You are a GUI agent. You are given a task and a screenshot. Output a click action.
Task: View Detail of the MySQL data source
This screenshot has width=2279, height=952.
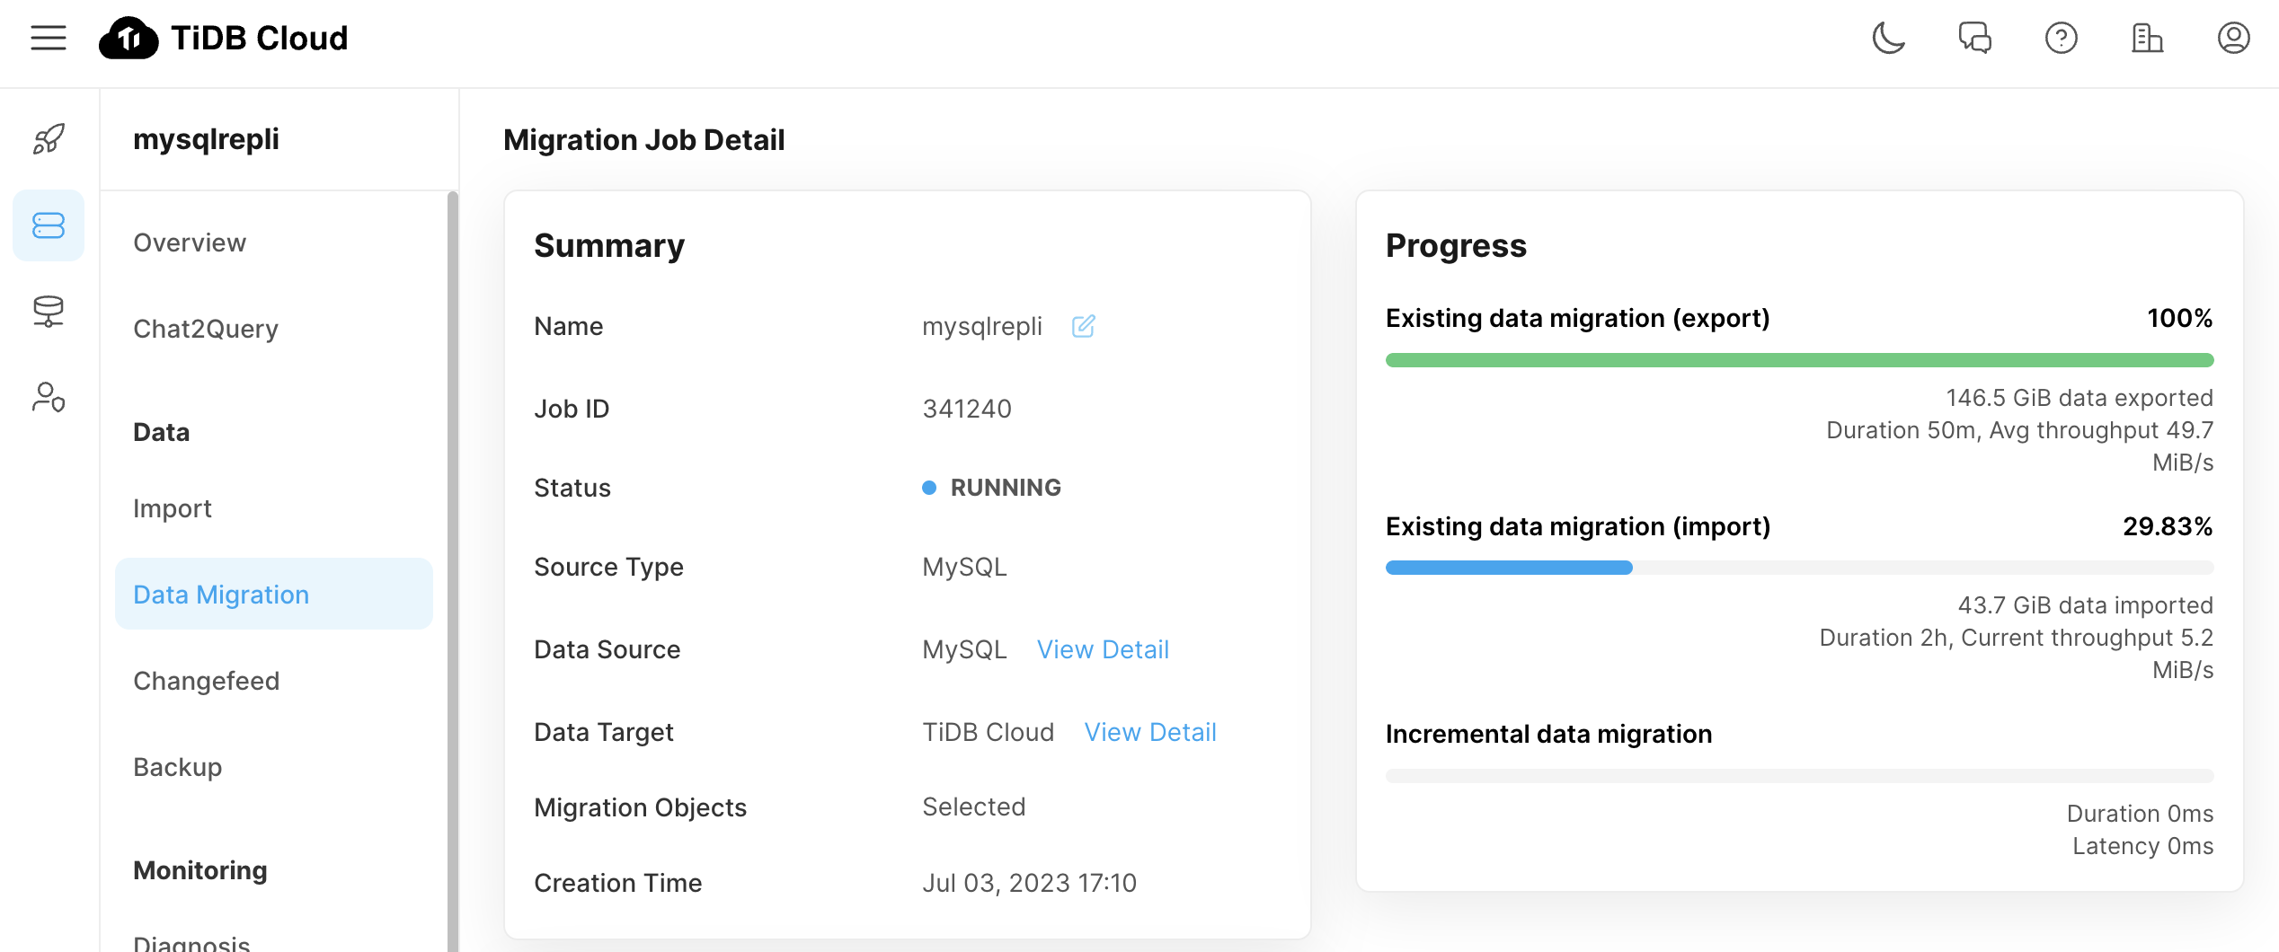pos(1103,649)
